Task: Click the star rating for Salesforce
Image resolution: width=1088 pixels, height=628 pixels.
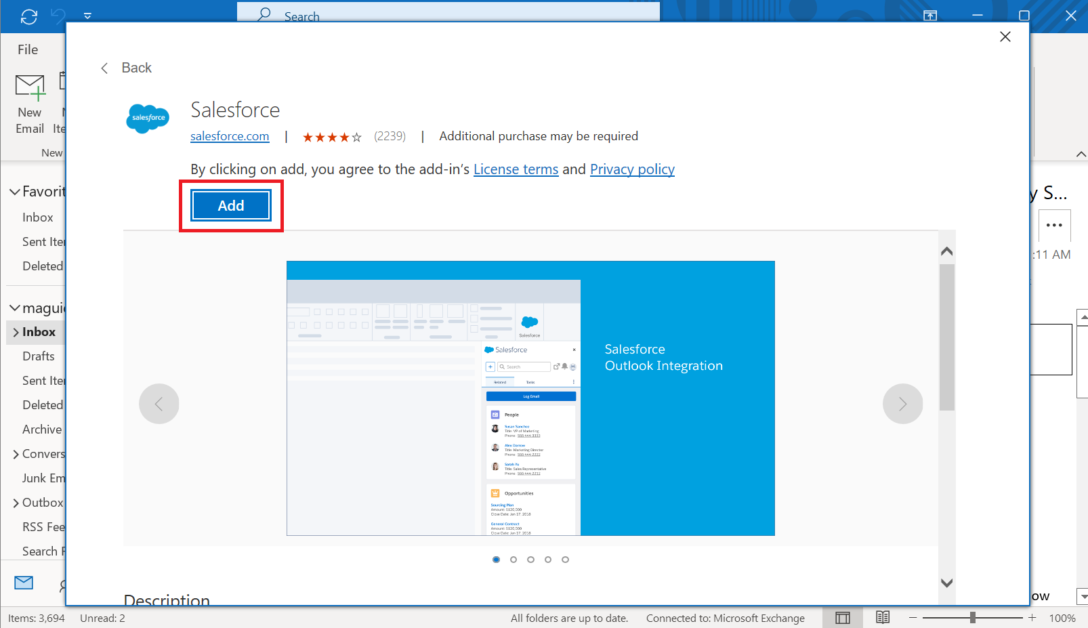Action: (332, 137)
